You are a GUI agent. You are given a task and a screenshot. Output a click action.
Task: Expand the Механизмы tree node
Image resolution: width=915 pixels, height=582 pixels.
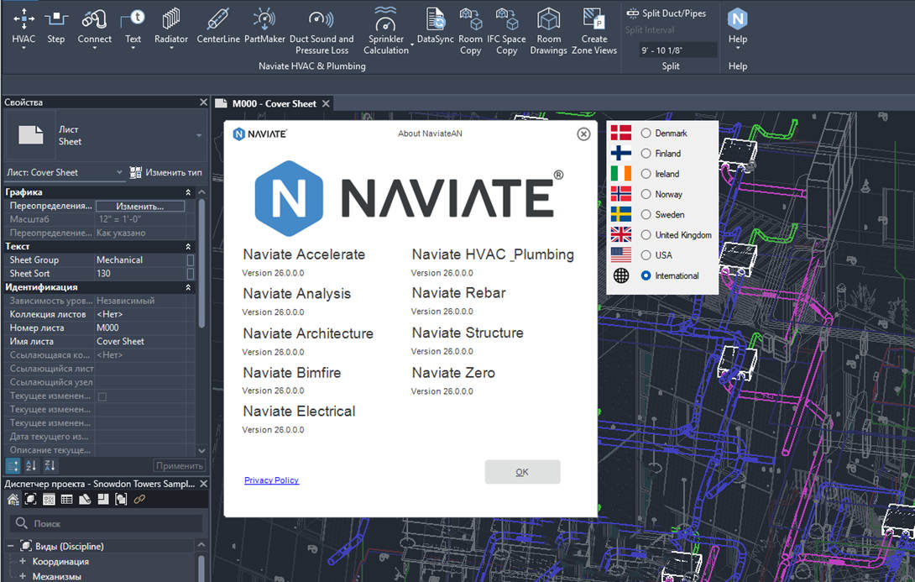23,577
